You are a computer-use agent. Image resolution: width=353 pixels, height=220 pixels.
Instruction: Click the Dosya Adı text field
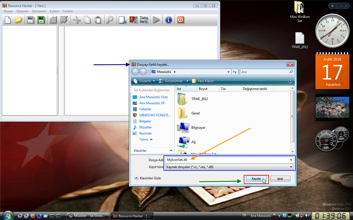(x=227, y=160)
